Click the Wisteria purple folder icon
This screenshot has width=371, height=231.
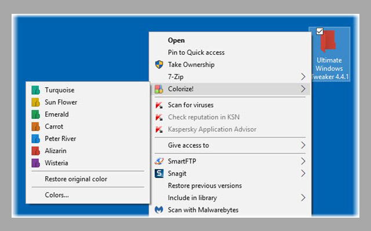pos(35,163)
